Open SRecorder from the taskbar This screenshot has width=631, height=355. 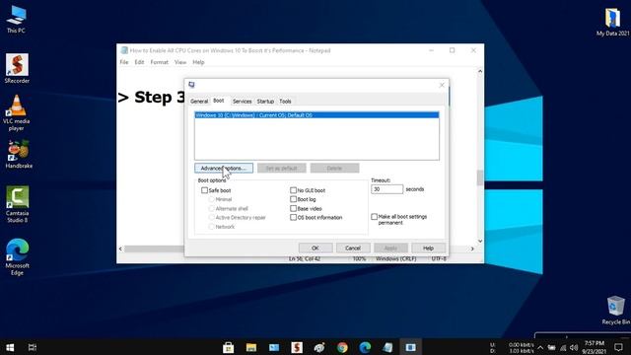point(297,347)
